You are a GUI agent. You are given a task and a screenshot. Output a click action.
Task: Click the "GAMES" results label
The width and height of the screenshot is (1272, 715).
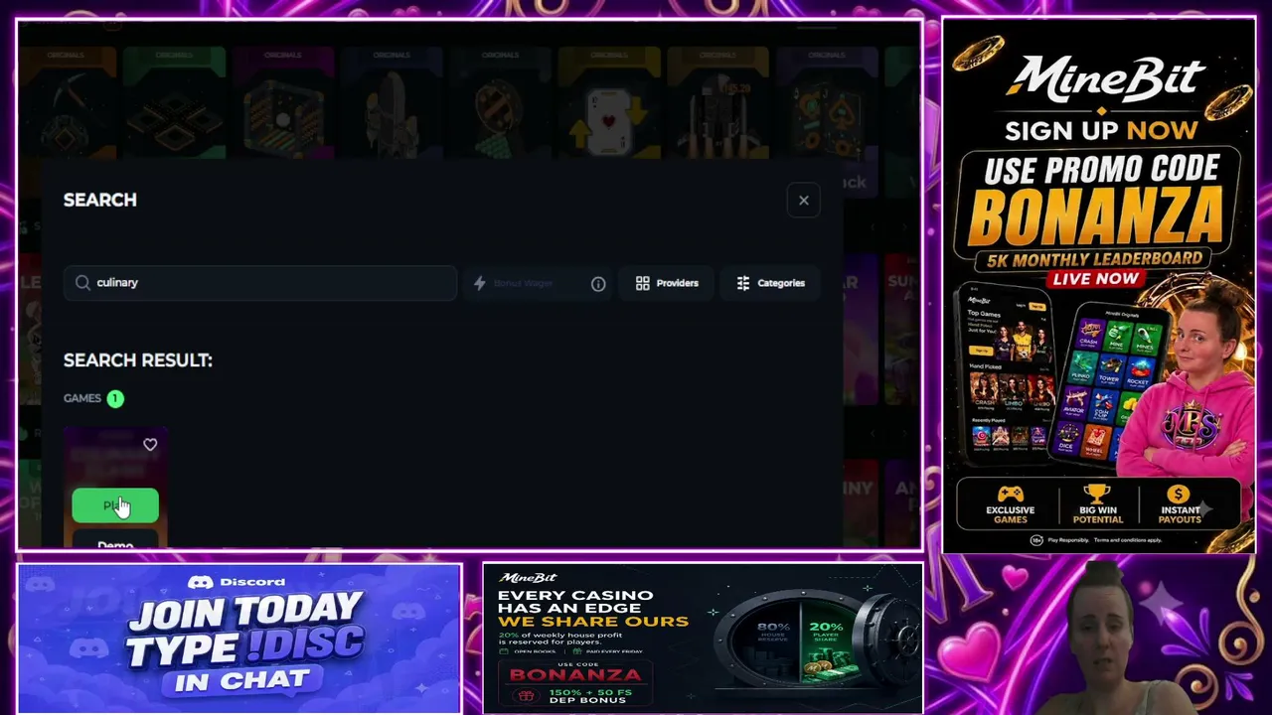click(x=82, y=398)
